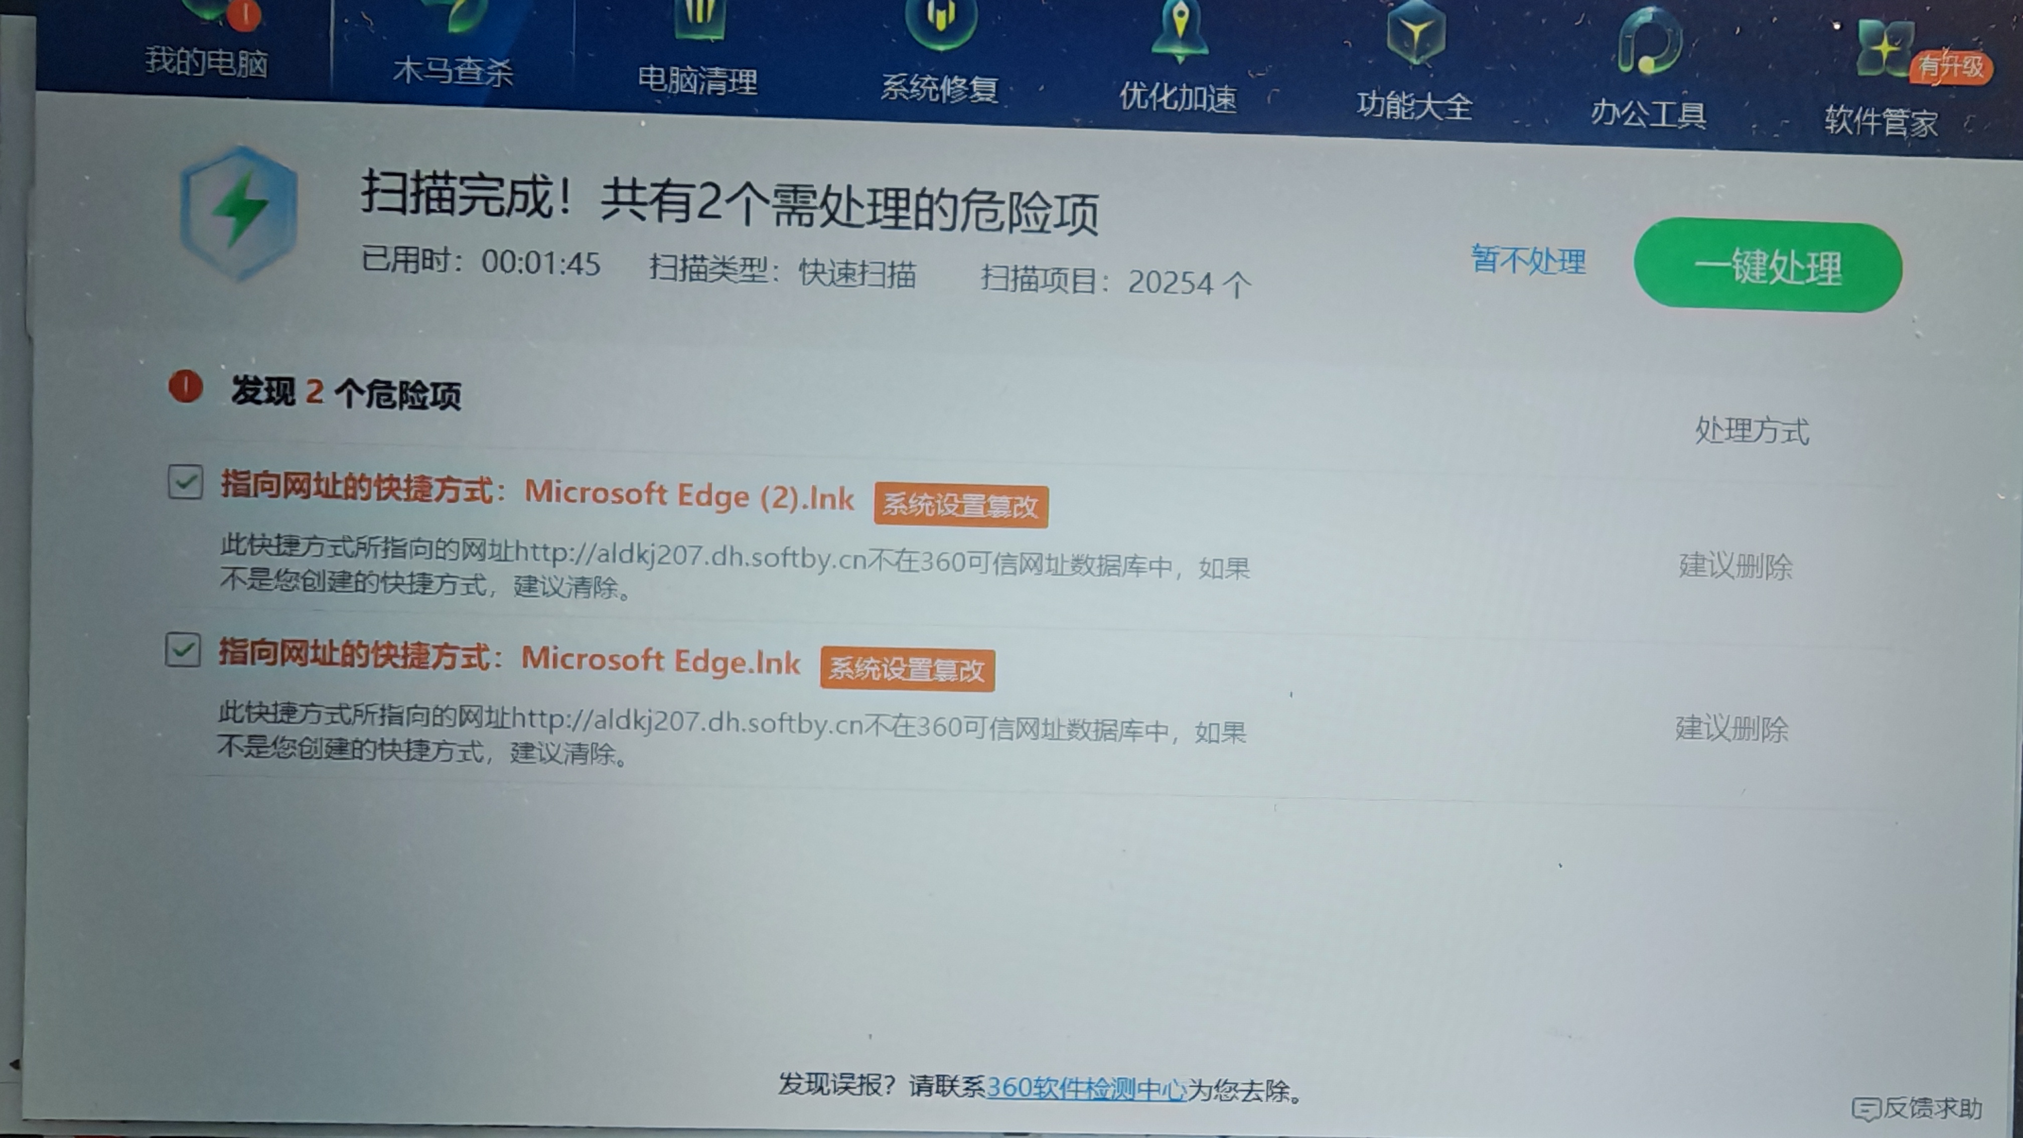Click the 扫描类型: 快速扫描 text
The width and height of the screenshot is (2023, 1138).
[x=782, y=272]
